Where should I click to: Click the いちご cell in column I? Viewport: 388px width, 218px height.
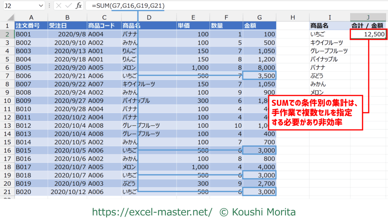(329, 34)
